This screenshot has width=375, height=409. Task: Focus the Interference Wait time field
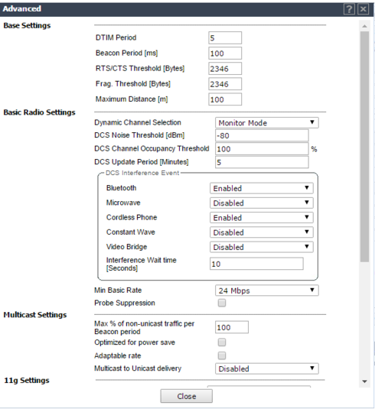[256, 264]
